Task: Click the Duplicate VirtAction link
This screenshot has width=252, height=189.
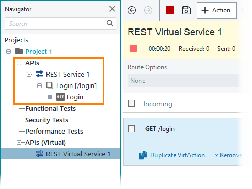Action: click(x=178, y=155)
